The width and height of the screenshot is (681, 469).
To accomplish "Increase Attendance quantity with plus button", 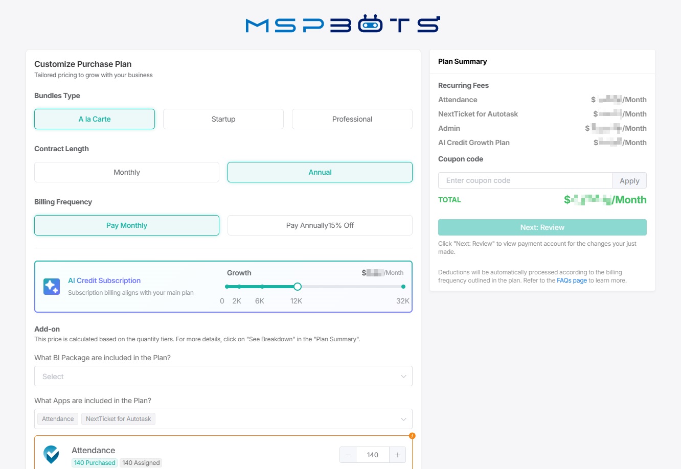I will click(397, 455).
